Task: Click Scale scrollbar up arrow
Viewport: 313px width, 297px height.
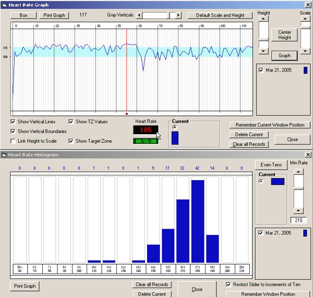Action: (x=305, y=19)
